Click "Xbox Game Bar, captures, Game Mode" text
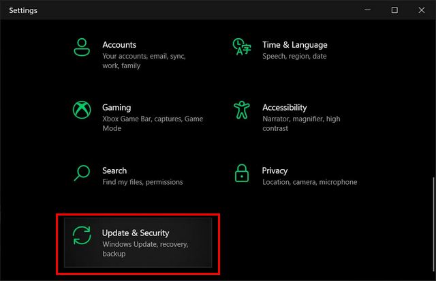The image size is (436, 281). pyautogui.click(x=153, y=123)
